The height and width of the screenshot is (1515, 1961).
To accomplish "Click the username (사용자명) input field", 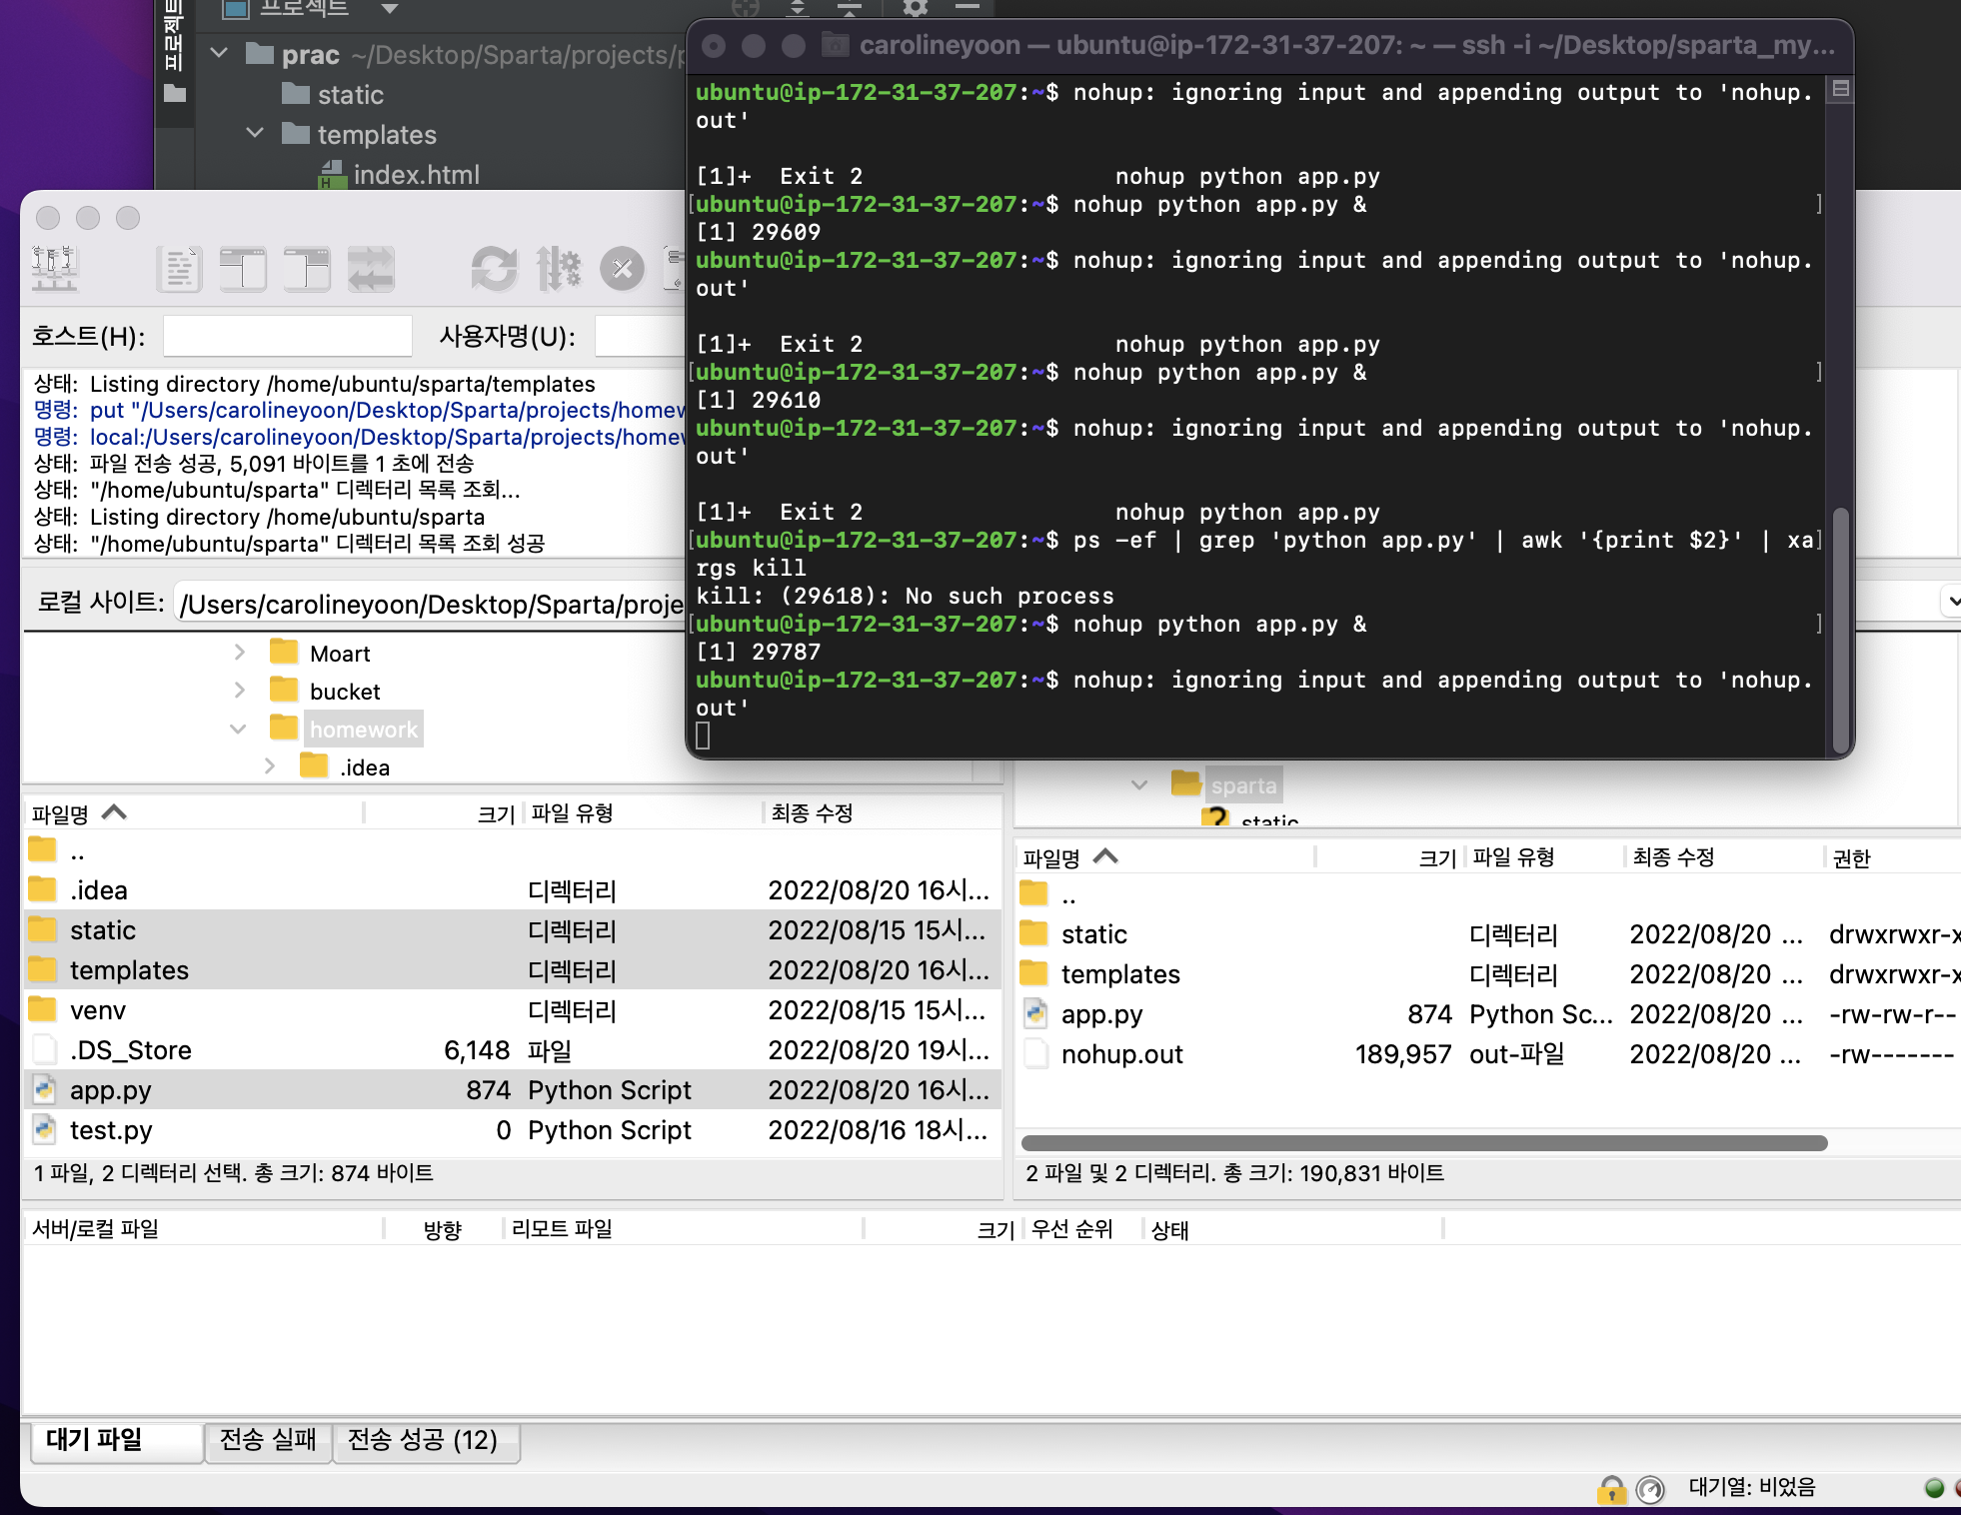I will point(640,336).
